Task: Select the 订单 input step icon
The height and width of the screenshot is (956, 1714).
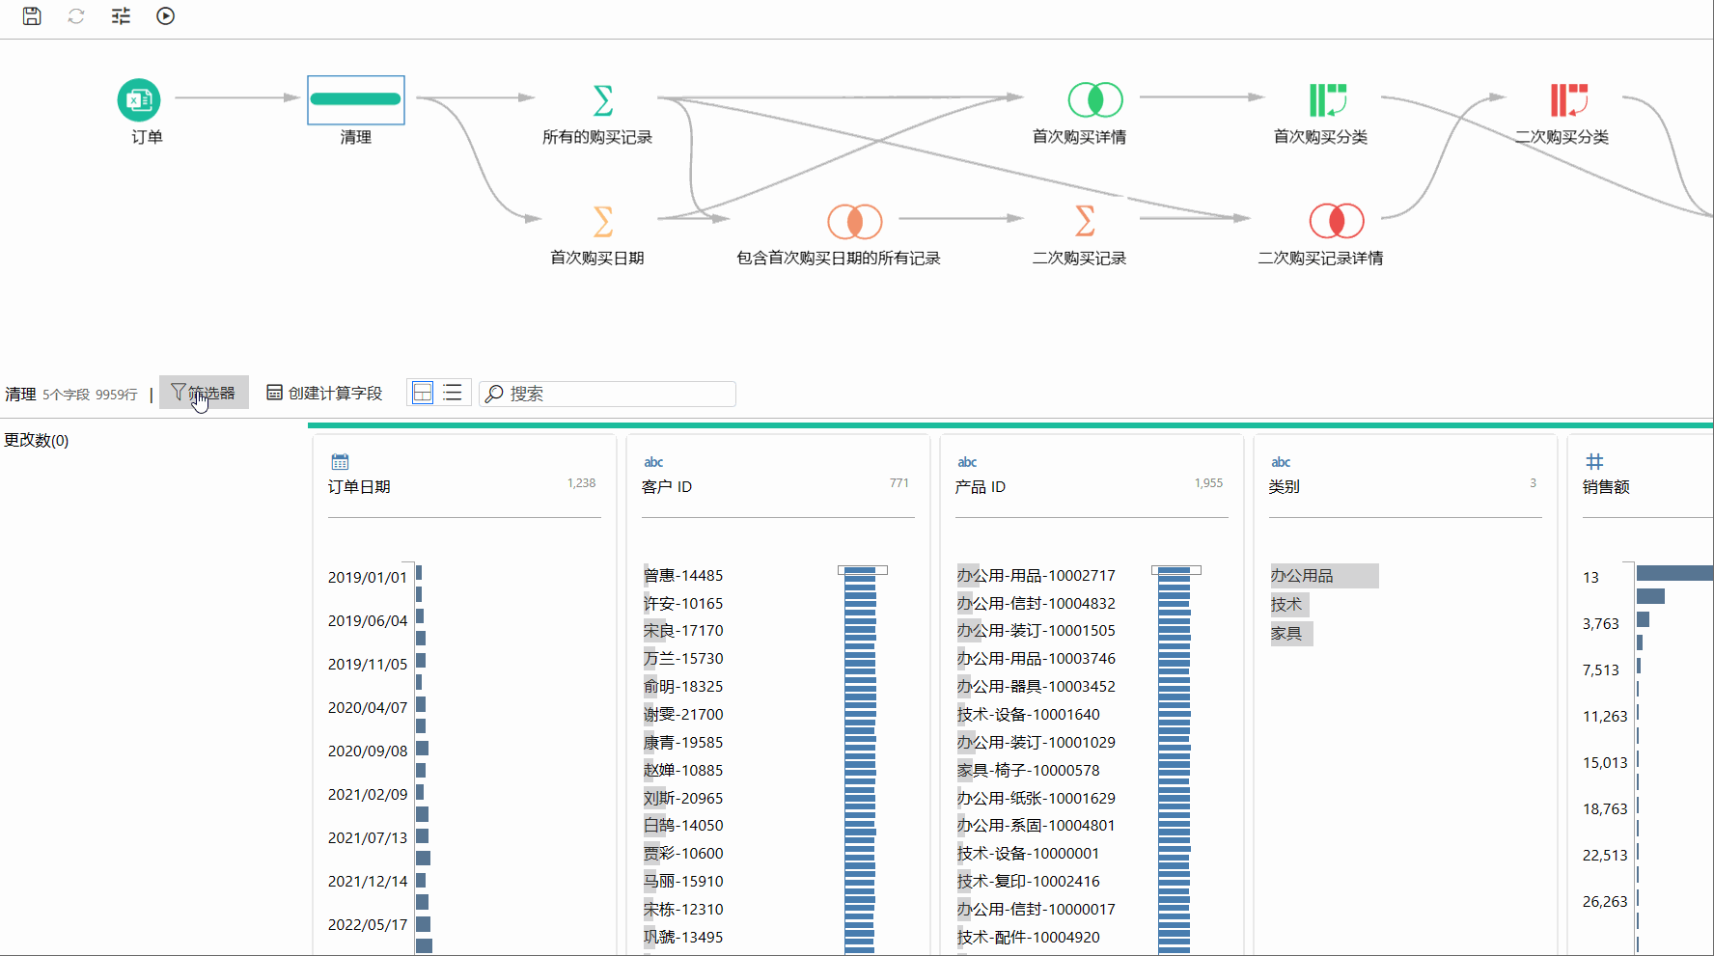Action: (x=139, y=99)
